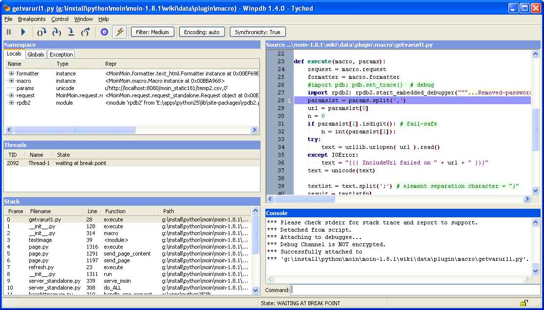Expand the formatter variable in Locals
The width and height of the screenshot is (544, 310).
point(11,73)
